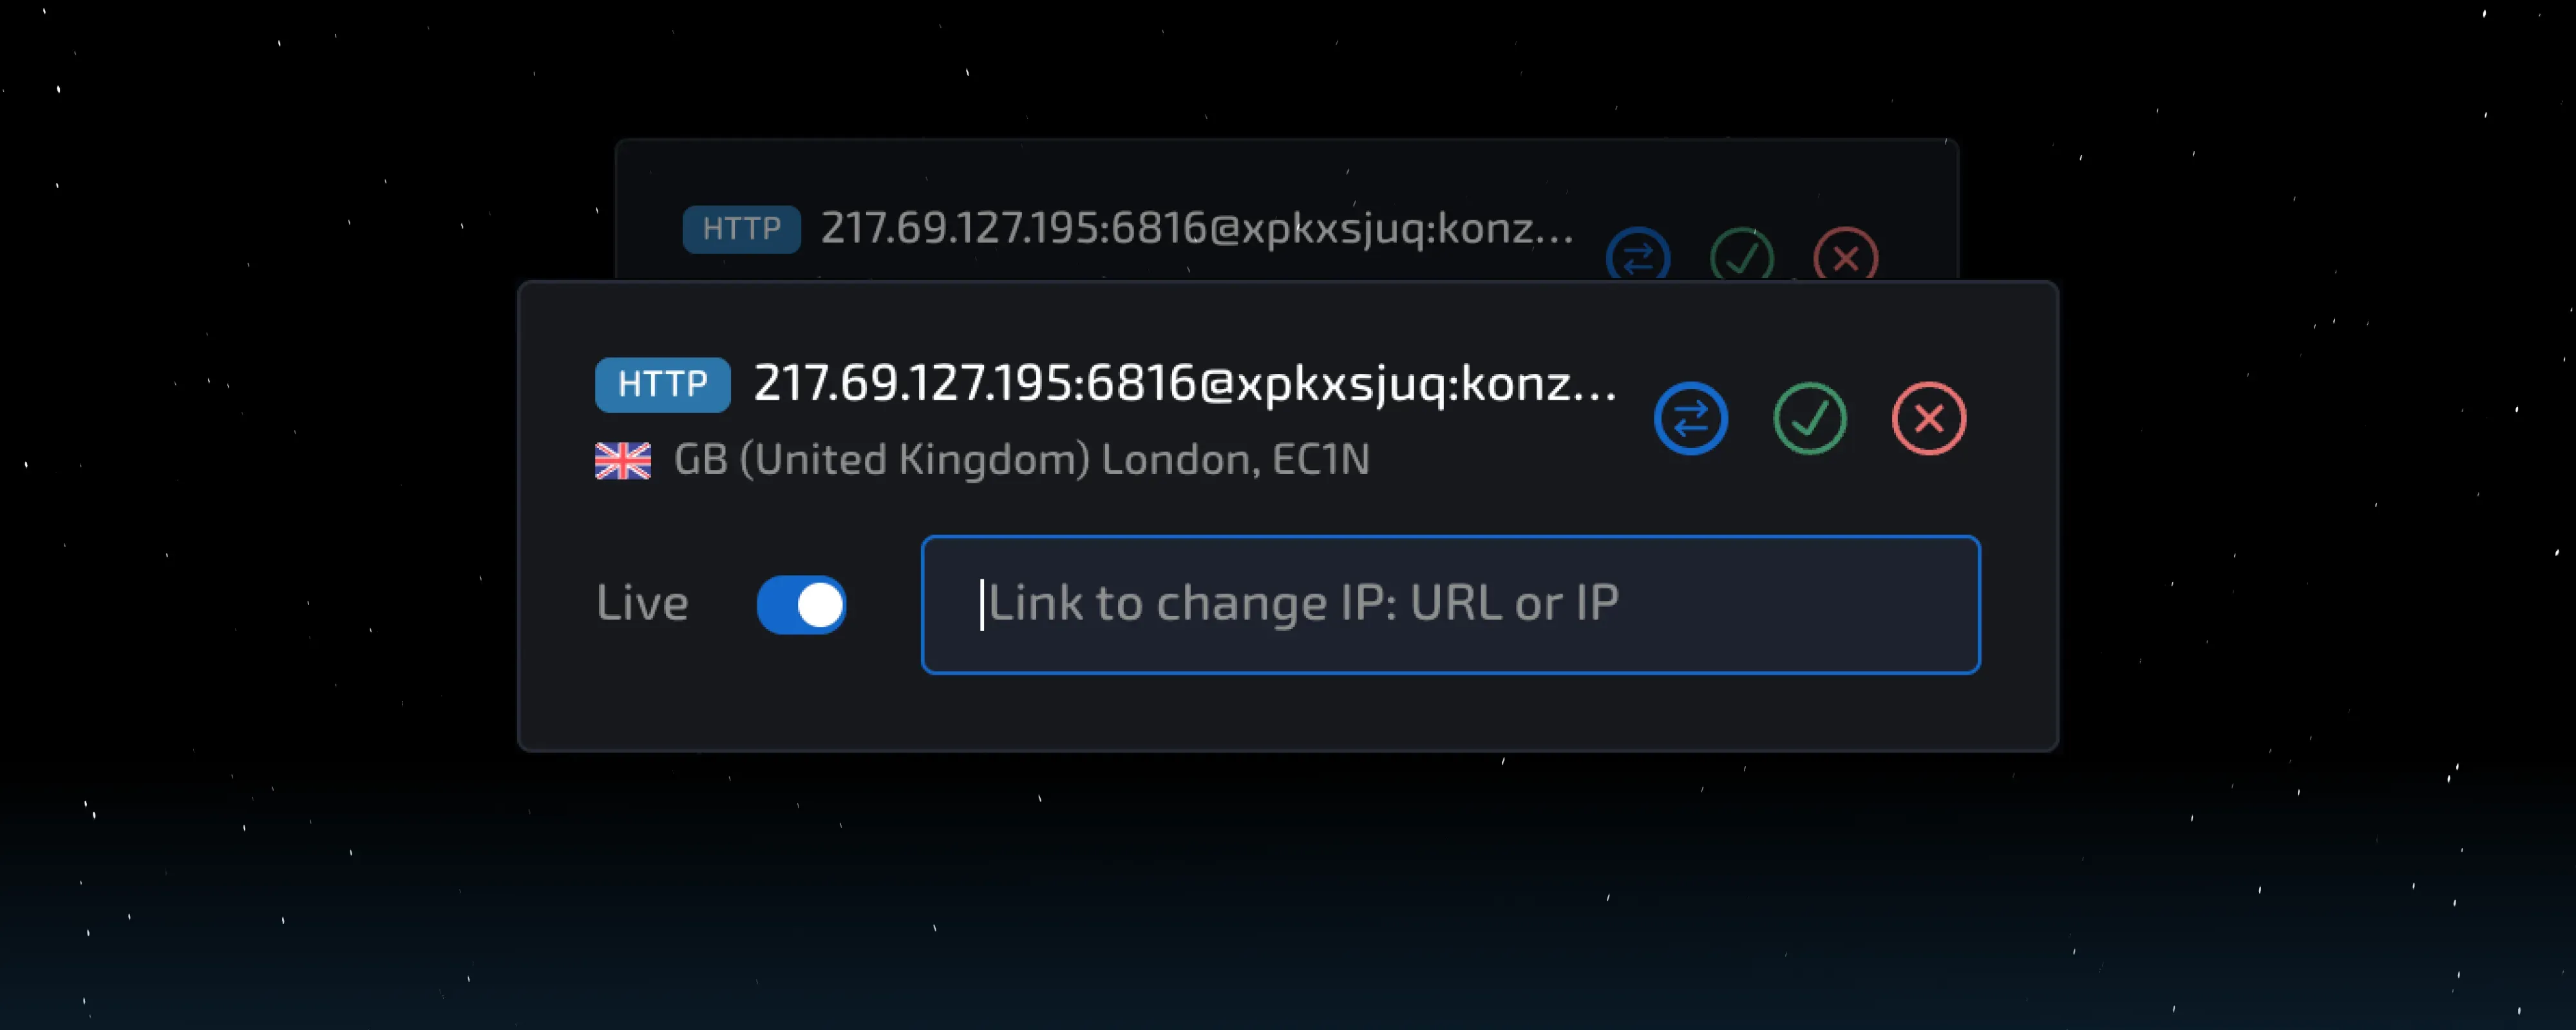This screenshot has height=1030, width=2576.
Task: Click the bright HTTP badge in front card
Action: click(x=662, y=384)
